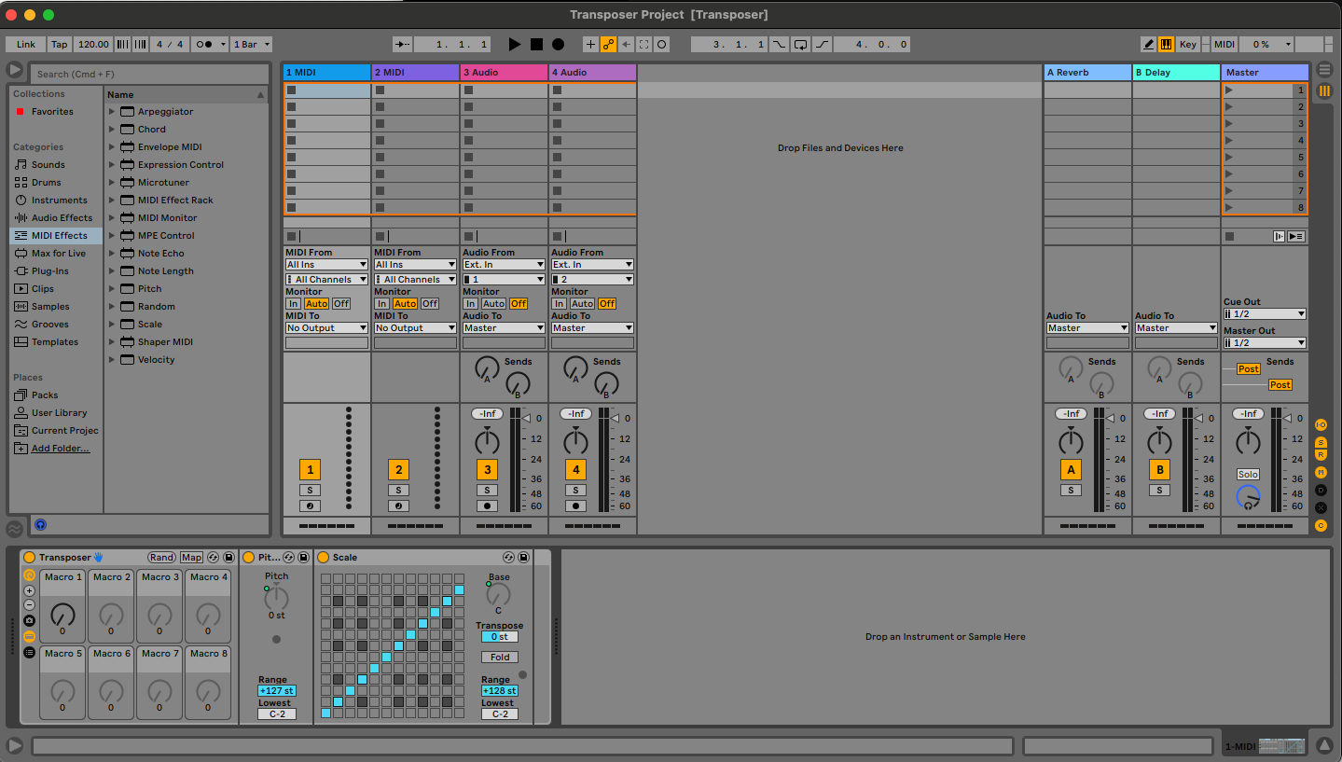Open the MIDI To dropdown on track 1
Screen dimensions: 1342x762
[326, 328]
